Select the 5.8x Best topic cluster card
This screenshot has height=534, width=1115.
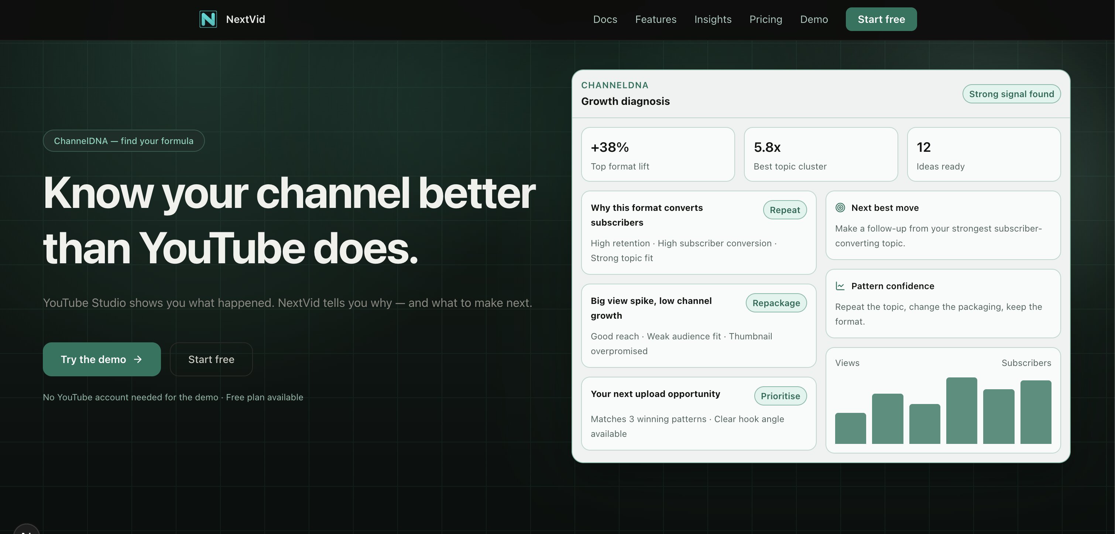[821, 155]
